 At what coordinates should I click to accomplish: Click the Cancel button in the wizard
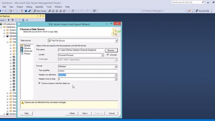click(x=112, y=113)
